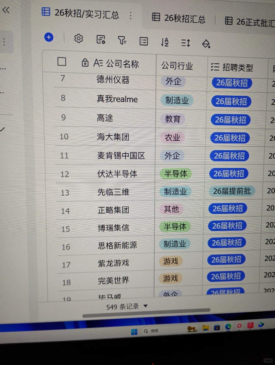Open File Explorer in taskbar
Image resolution: width=275 pixels, height=365 pixels.
coord(205,328)
